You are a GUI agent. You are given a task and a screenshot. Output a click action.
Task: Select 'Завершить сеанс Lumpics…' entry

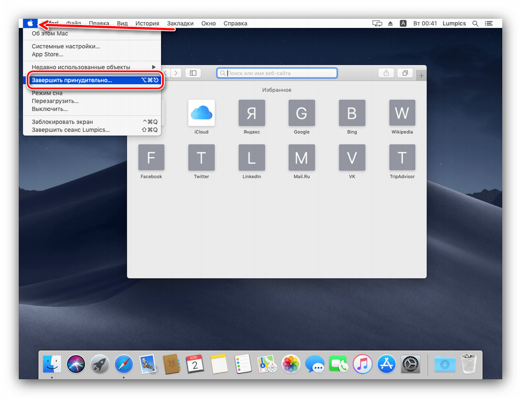click(x=92, y=130)
